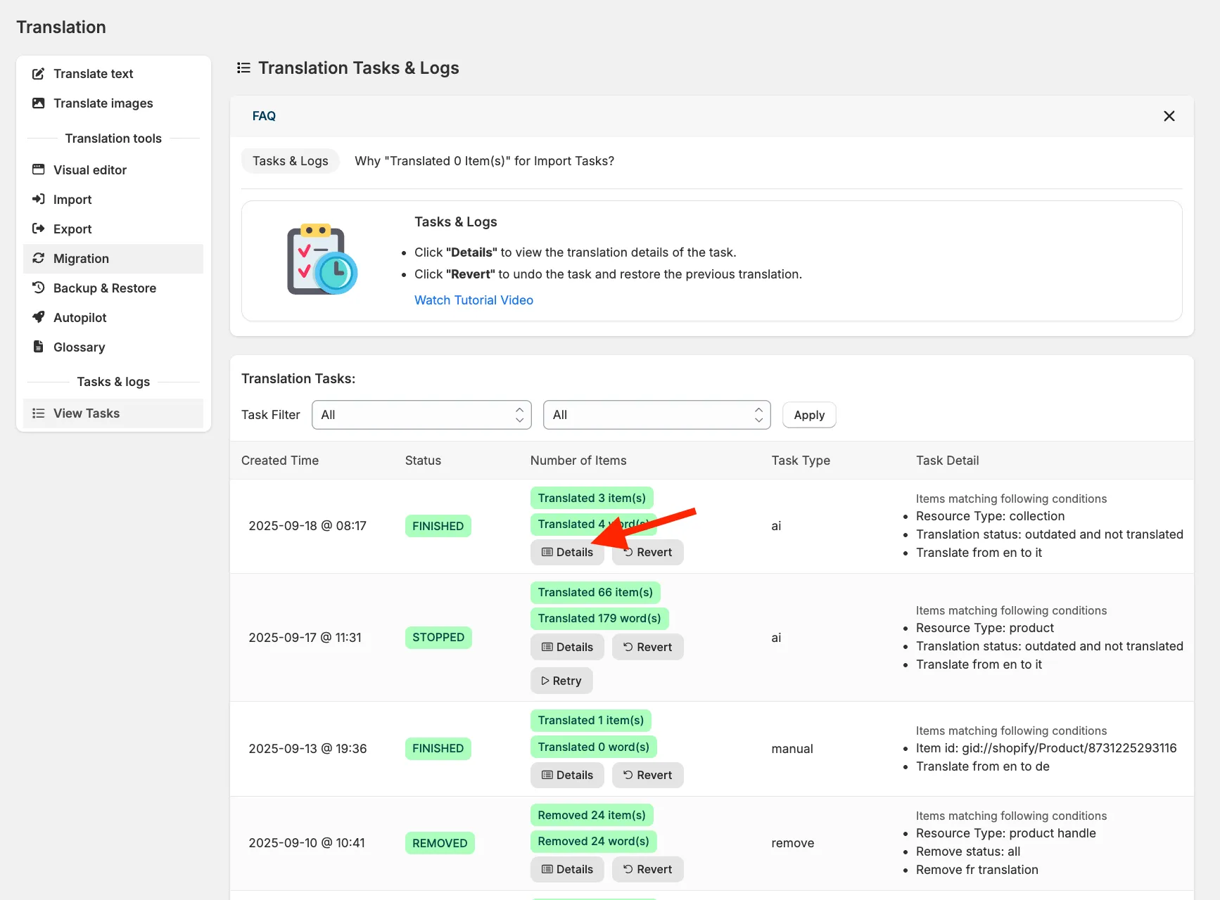
Task: View Details of 2025-09-10 remove task
Action: (x=567, y=869)
